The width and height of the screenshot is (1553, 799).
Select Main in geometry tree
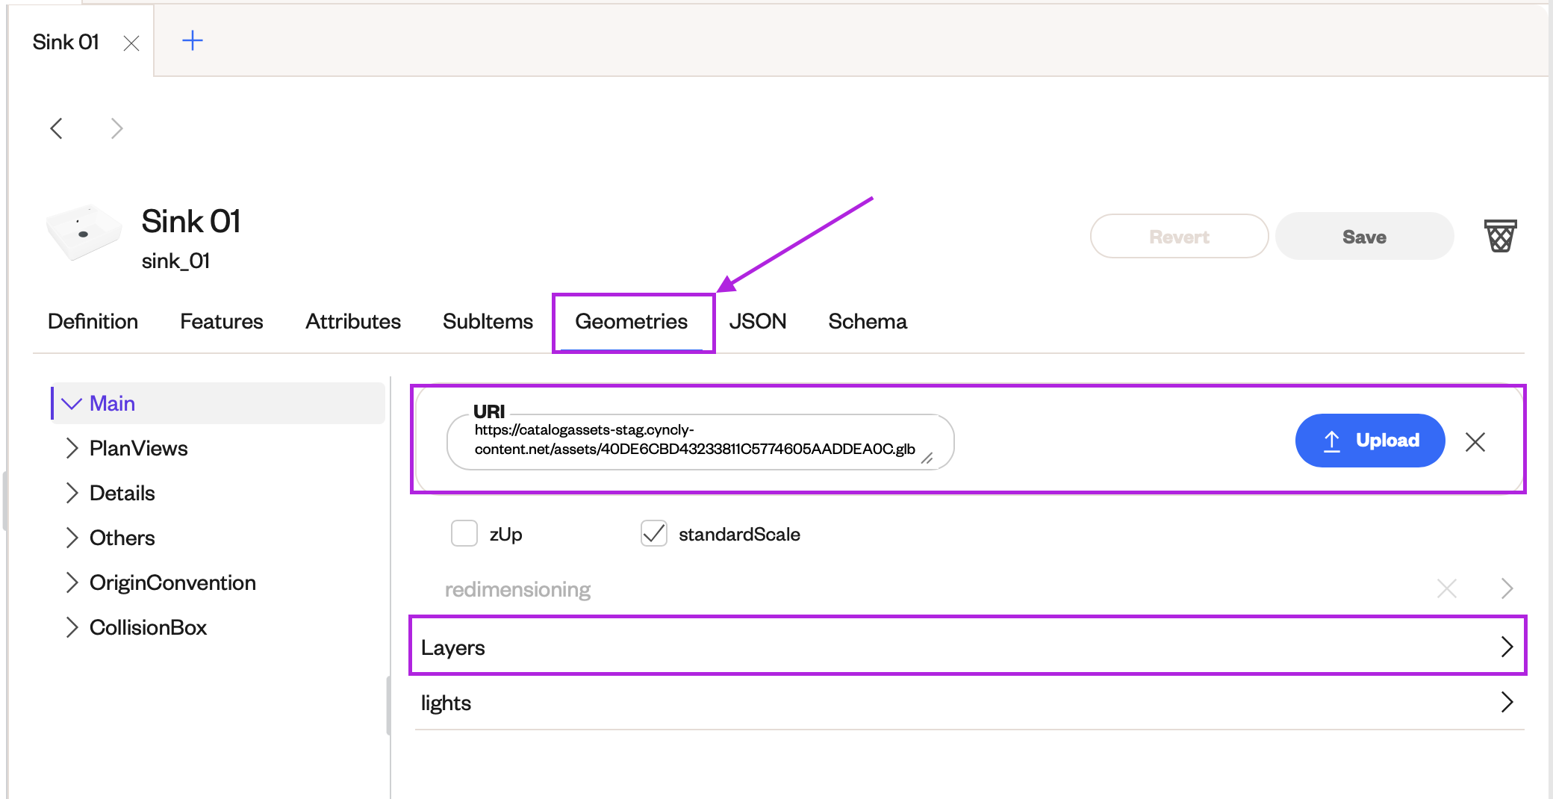coord(112,403)
